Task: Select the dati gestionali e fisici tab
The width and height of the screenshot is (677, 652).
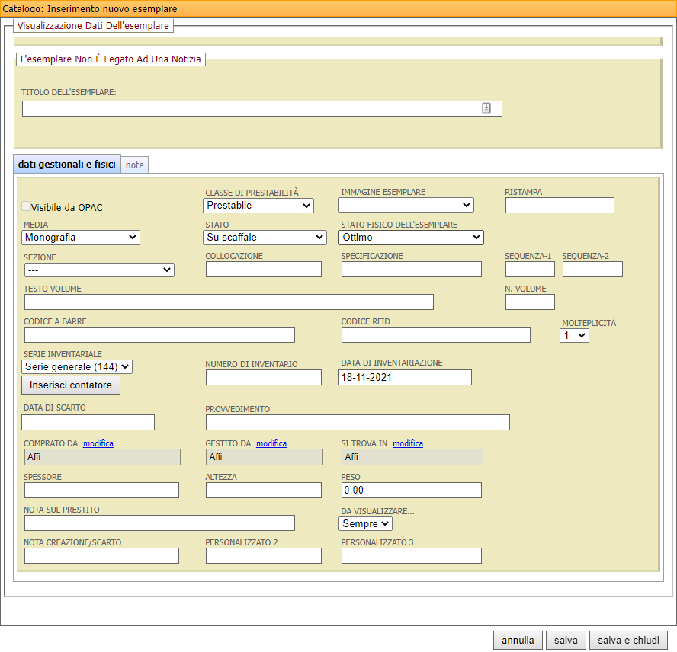Action: tap(66, 164)
